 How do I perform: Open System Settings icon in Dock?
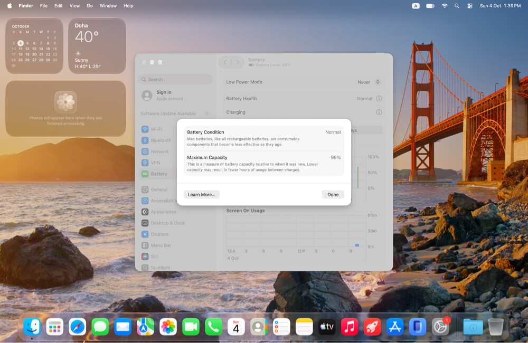(x=440, y=327)
